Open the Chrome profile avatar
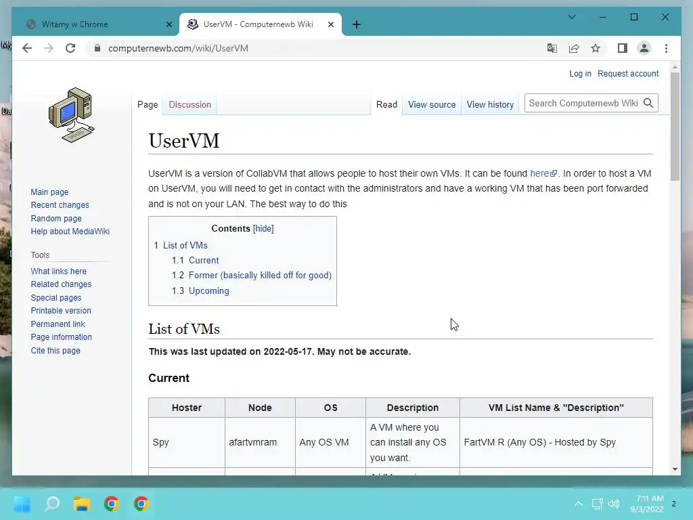The height and width of the screenshot is (520, 693). pos(644,48)
